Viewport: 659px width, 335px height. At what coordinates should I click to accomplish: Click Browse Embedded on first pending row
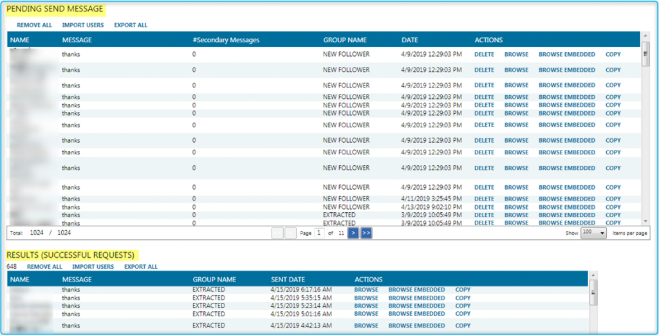566,55
